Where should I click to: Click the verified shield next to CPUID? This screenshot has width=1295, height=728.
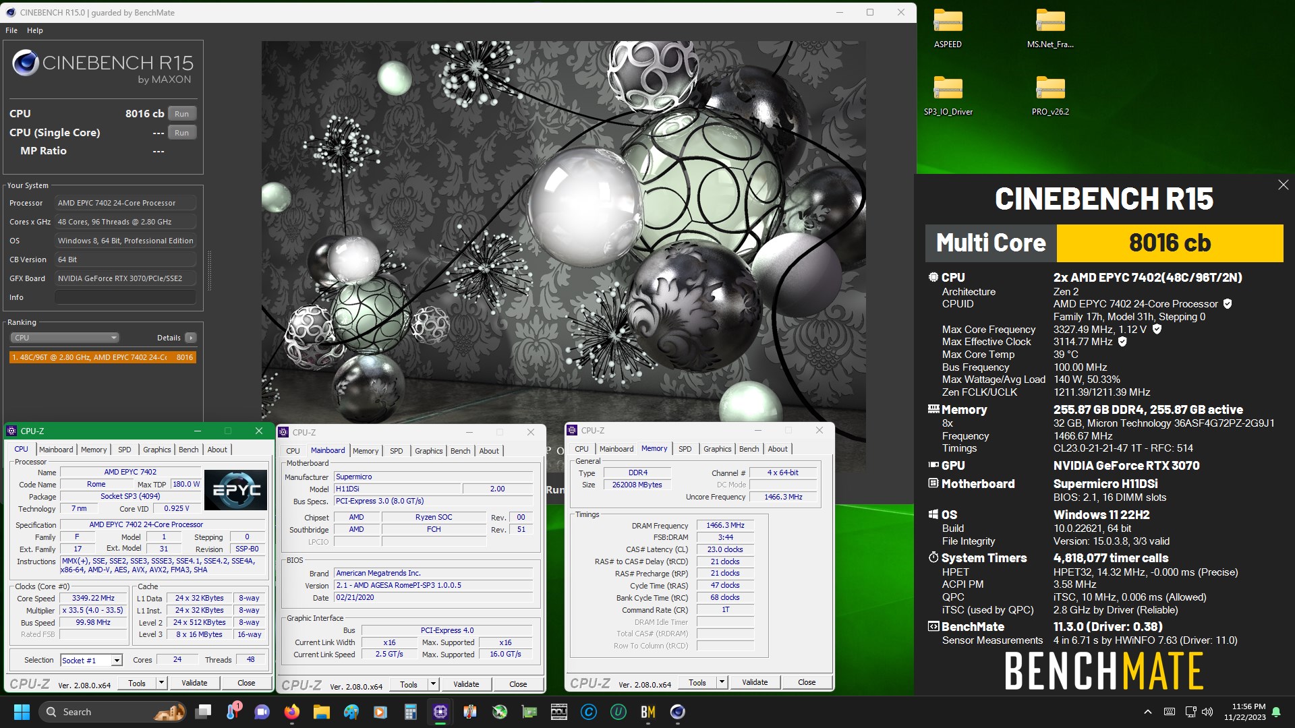coord(1228,304)
